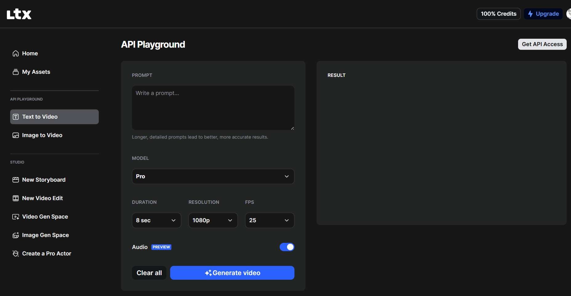Click the New Video Edit icon
Image resolution: width=571 pixels, height=296 pixels.
coord(16,198)
